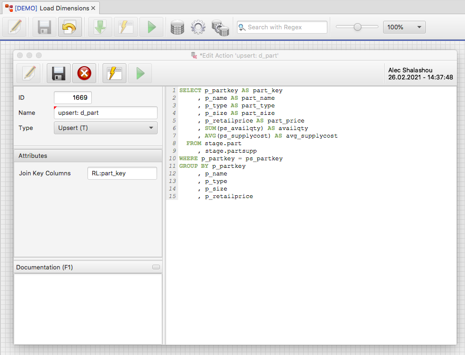This screenshot has width=465, height=355.
Task: Open the 100% zoom level dropdown
Action: (404, 27)
